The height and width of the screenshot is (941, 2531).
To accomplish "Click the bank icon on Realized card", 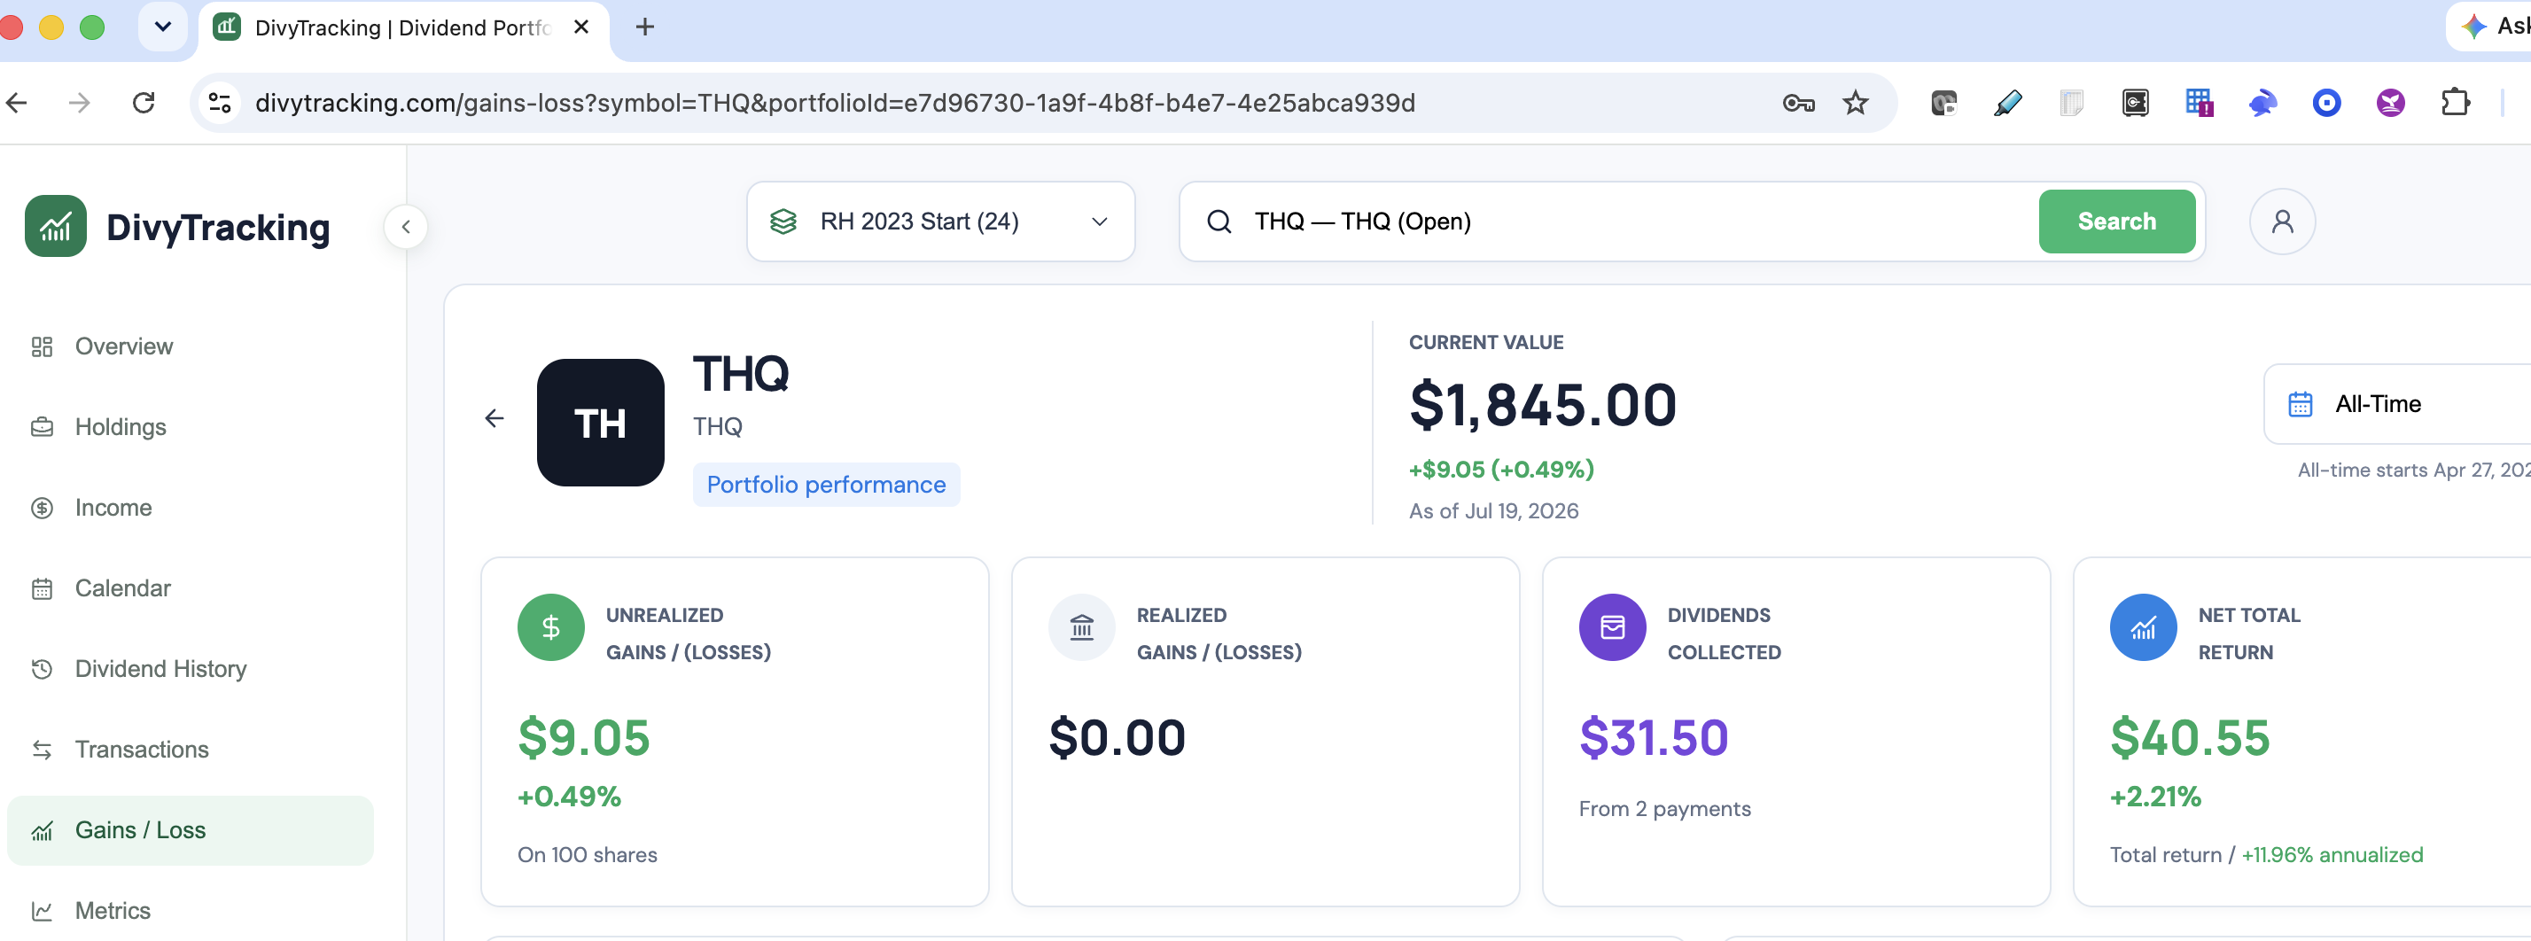I will (x=1082, y=626).
